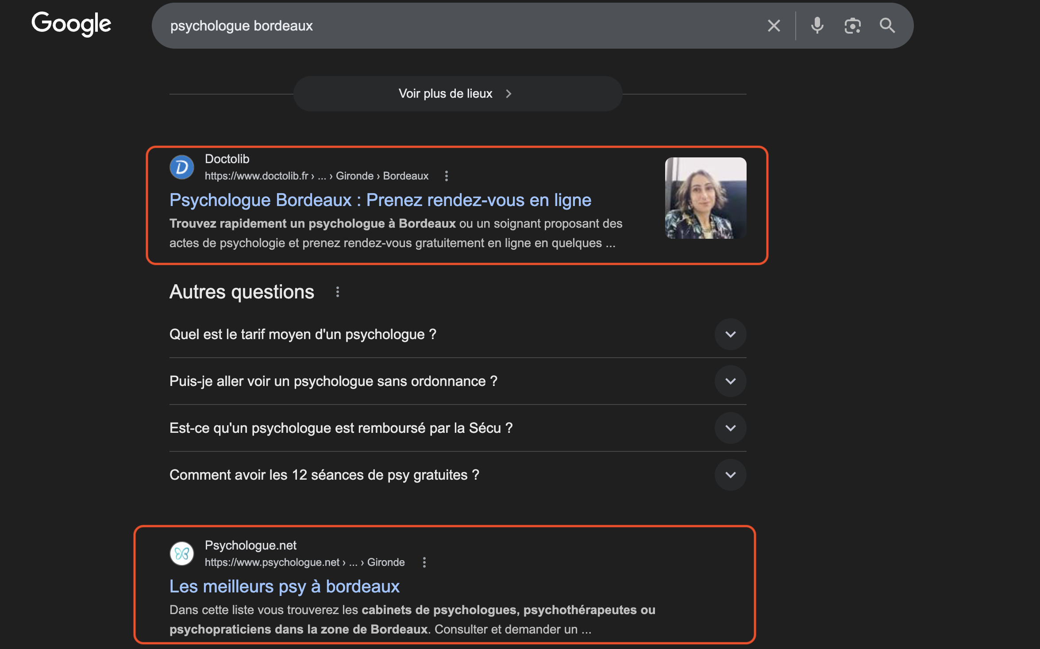Start voice search with microphone icon
This screenshot has height=649, width=1040.
817,26
